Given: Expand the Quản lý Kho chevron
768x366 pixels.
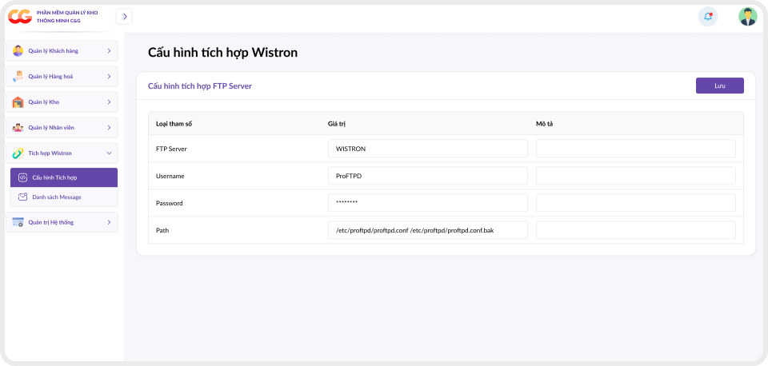Looking at the screenshot, I should tap(109, 101).
